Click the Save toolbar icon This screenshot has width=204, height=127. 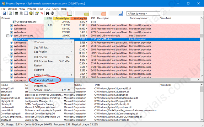[x=3, y=14]
